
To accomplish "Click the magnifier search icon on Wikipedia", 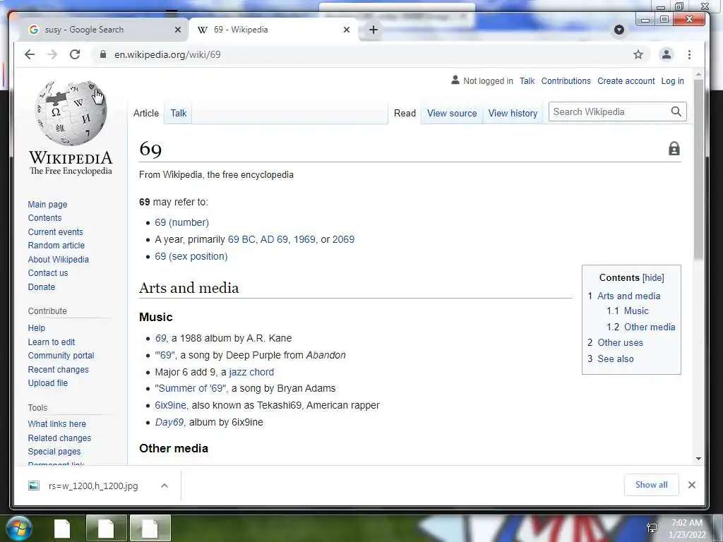I will point(676,112).
